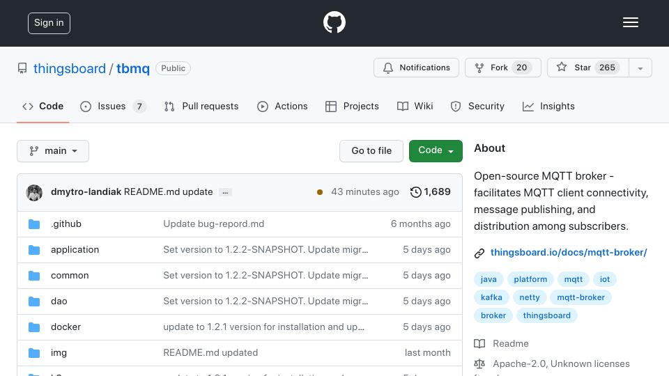Click the license scales icon
669x376 pixels.
479,363
